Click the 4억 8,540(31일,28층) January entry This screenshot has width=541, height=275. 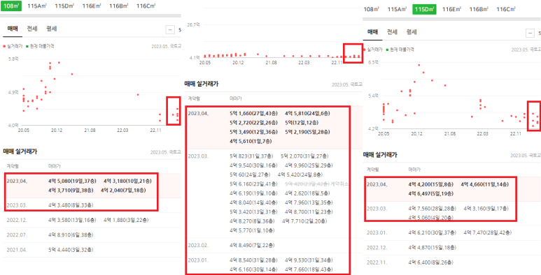click(254, 260)
